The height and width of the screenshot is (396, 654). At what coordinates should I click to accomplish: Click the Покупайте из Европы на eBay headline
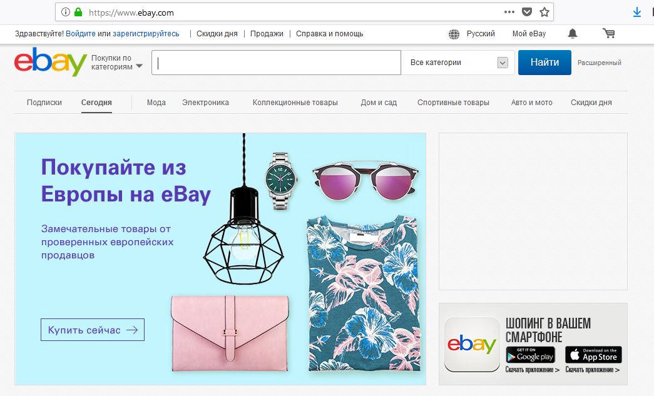pos(126,181)
